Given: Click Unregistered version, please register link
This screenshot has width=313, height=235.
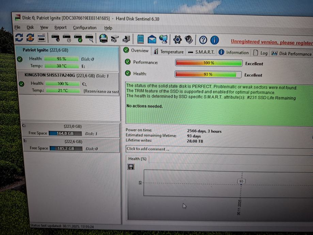Looking at the screenshot, I should pos(272,42).
